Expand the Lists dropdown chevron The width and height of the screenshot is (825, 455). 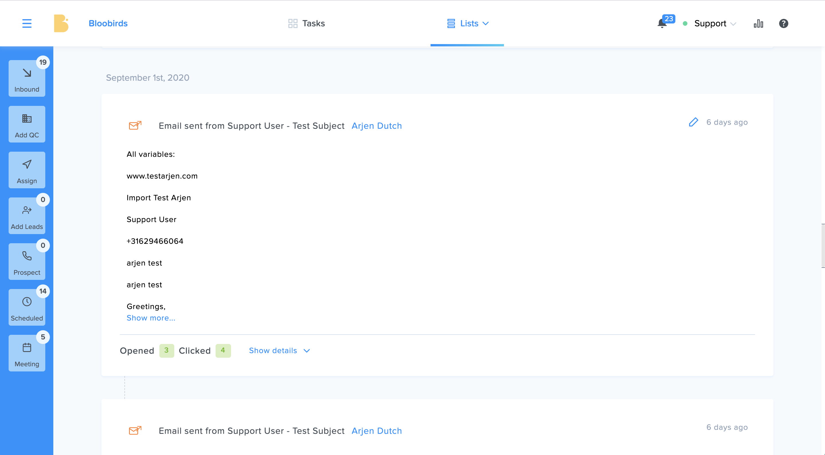pos(486,23)
